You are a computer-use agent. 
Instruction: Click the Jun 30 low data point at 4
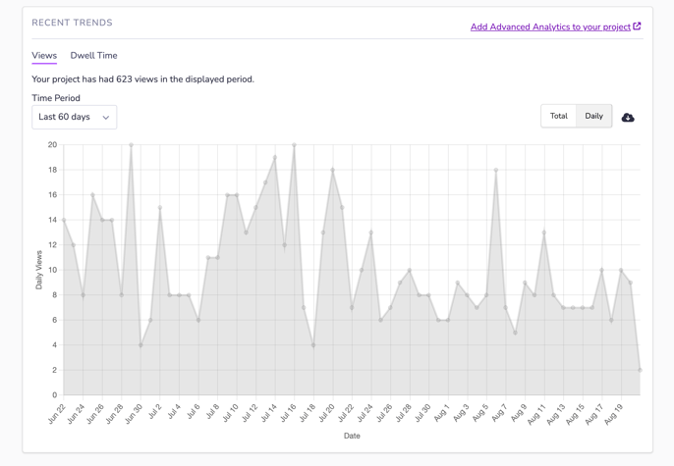(x=140, y=345)
